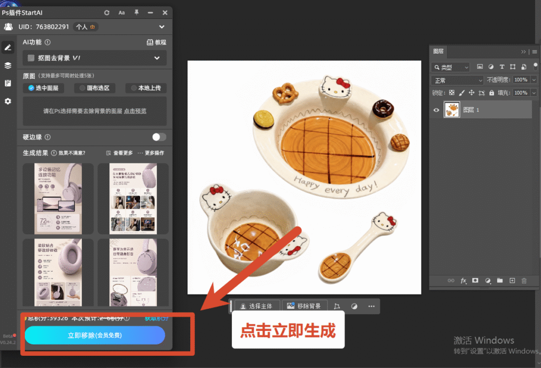Open 不透明度 opacity slider dropdown arrow
Viewport: 541px width, 368px height.
pos(534,80)
